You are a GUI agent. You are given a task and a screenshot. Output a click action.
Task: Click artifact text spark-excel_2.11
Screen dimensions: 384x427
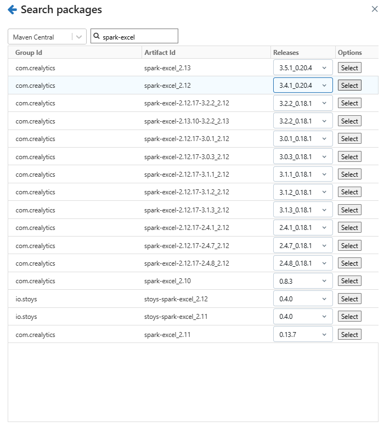pyautogui.click(x=167, y=335)
